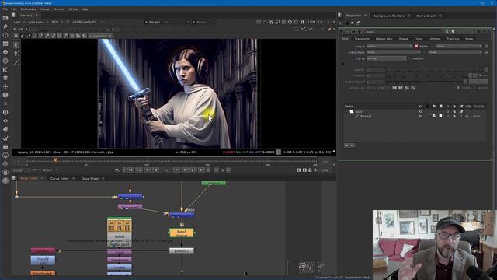Switch to the Scene Graph tab

[426, 16]
